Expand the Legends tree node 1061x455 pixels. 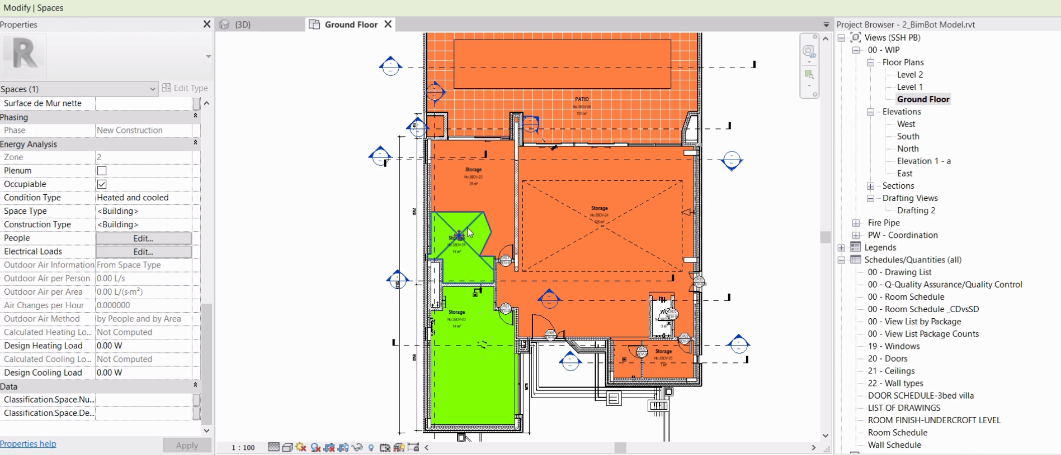click(x=841, y=247)
